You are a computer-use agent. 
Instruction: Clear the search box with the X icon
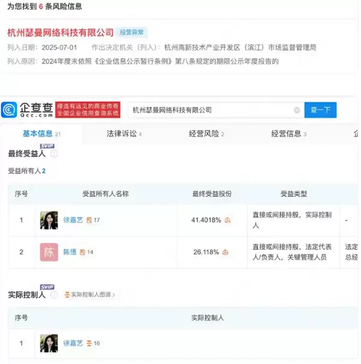click(x=297, y=110)
